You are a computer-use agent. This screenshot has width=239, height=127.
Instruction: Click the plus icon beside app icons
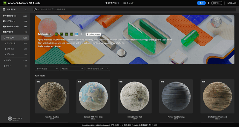82,34
